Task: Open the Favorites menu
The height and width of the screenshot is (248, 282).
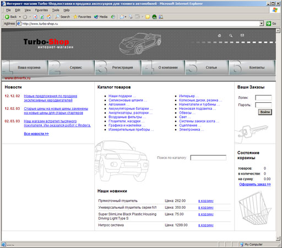Action: tap(41, 10)
